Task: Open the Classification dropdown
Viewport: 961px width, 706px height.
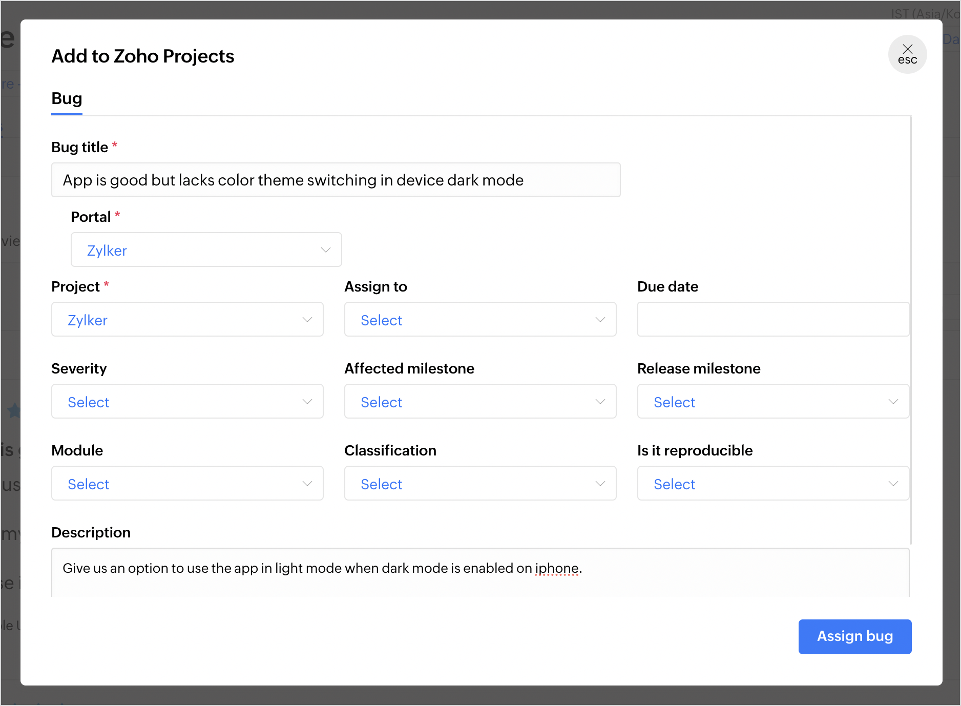Action: (480, 484)
